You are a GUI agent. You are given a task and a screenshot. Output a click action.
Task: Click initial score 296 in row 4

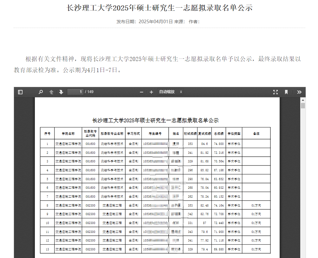pos(190,170)
